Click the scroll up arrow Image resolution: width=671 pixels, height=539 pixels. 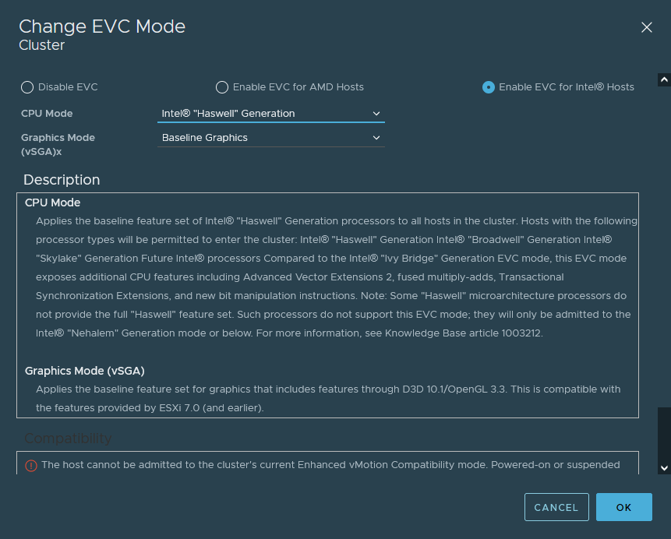pos(664,79)
